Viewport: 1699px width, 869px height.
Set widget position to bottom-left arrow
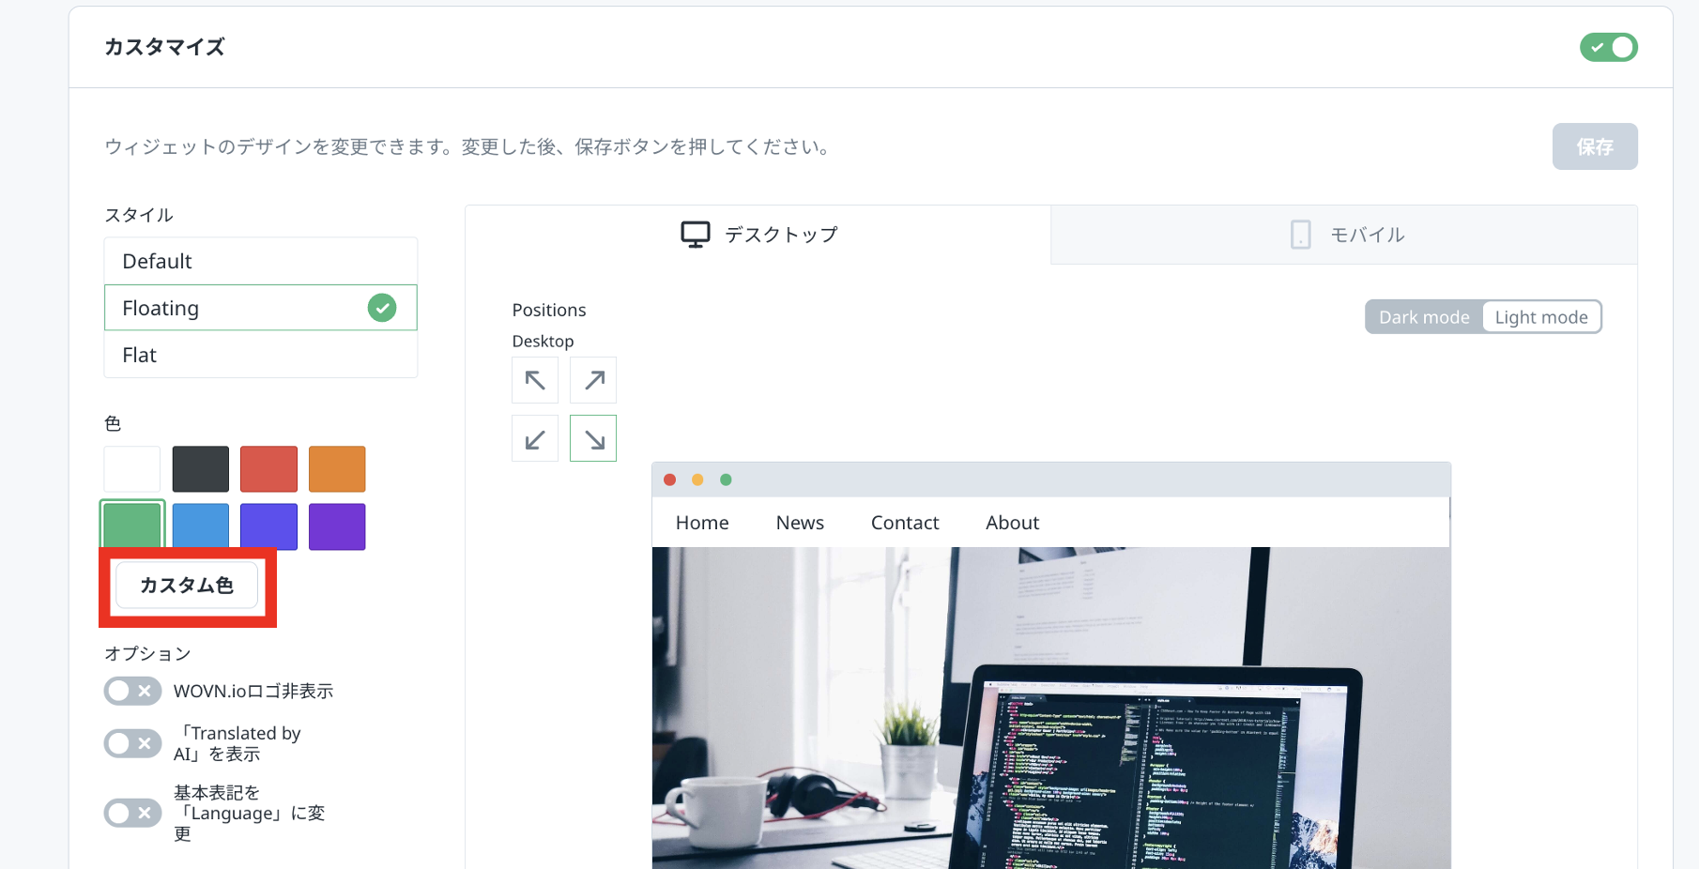[535, 438]
